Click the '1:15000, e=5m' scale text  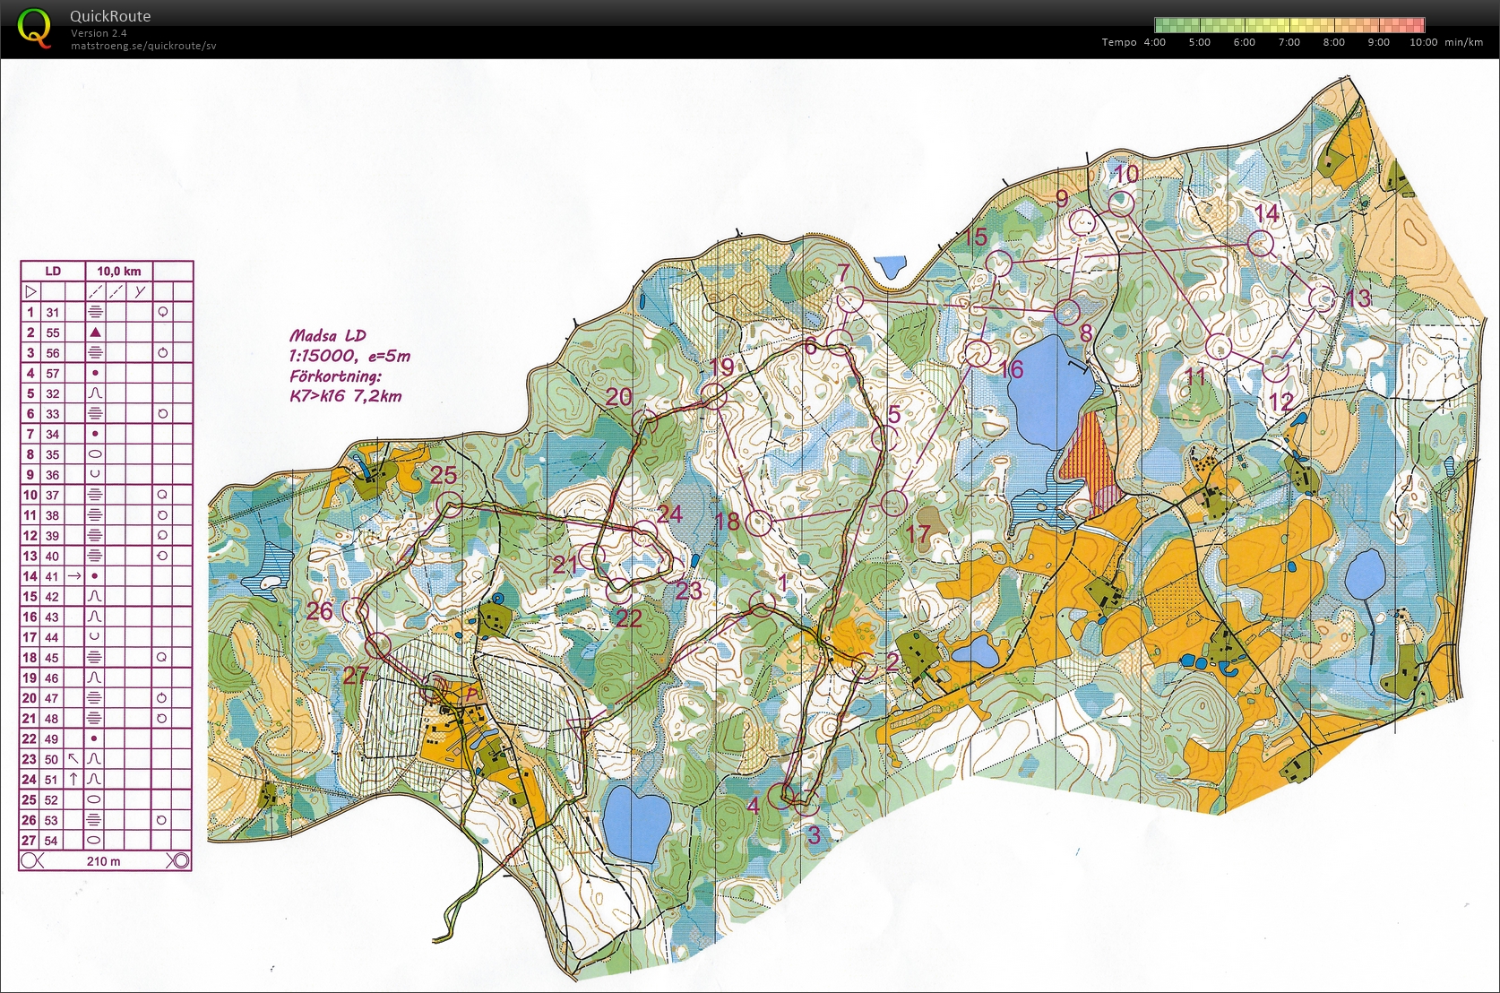point(349,356)
